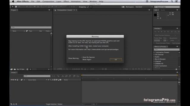Click OK in the Warning dialog

point(116,60)
